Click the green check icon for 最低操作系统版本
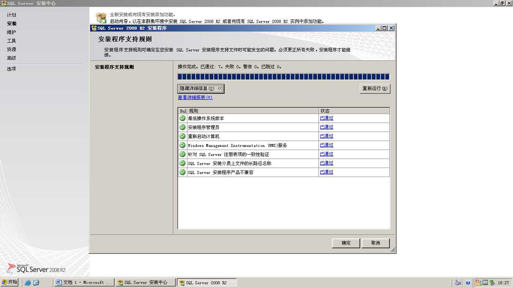This screenshot has width=513, height=288. [183, 118]
